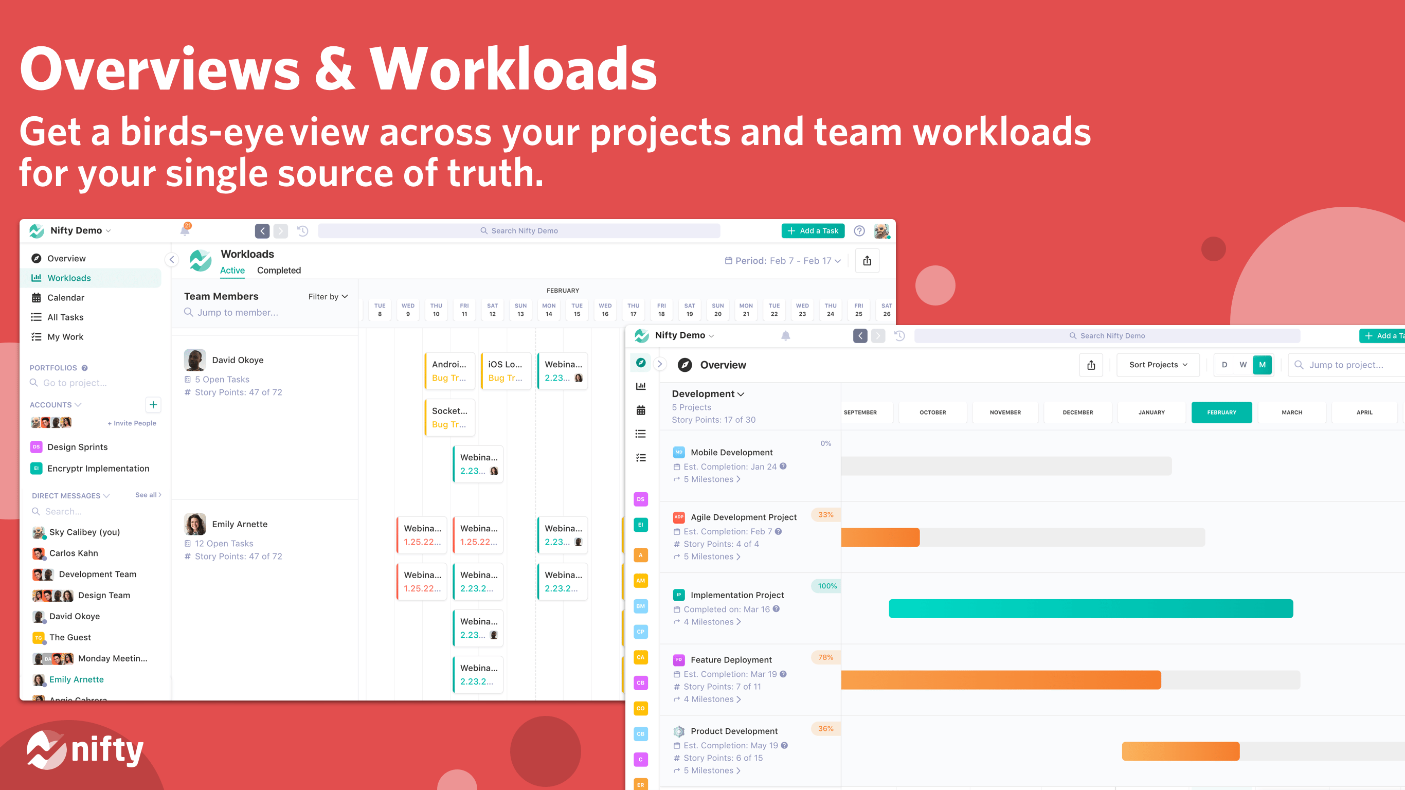Click the Add a Task button
This screenshot has height=790, width=1405.
pyautogui.click(x=813, y=231)
